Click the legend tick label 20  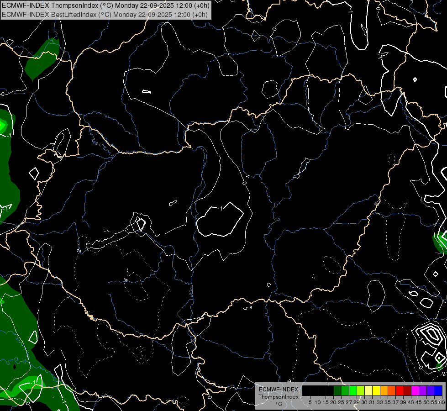[333, 402]
